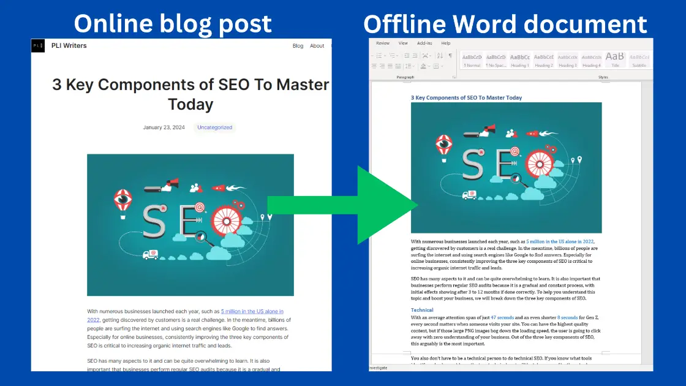The width and height of the screenshot is (686, 386).
Task: Open the Add-ins ribbon tab
Action: [x=425, y=43]
